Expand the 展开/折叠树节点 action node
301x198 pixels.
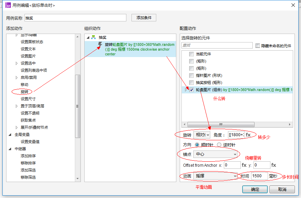[x=17, y=127]
